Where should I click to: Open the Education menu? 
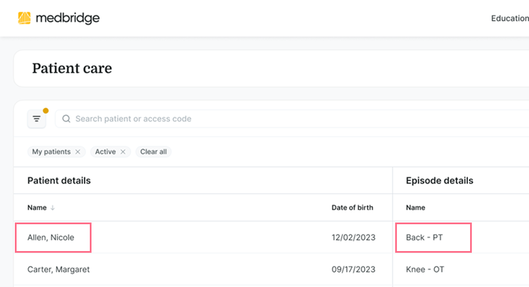click(509, 18)
